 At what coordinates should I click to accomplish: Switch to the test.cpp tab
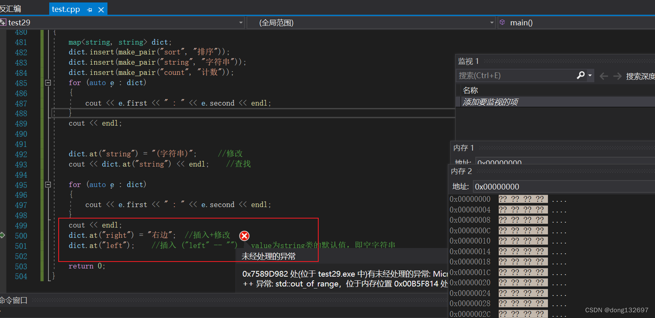pos(66,9)
